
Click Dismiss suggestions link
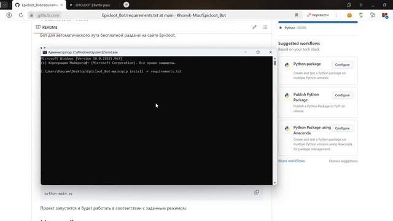coord(343,161)
